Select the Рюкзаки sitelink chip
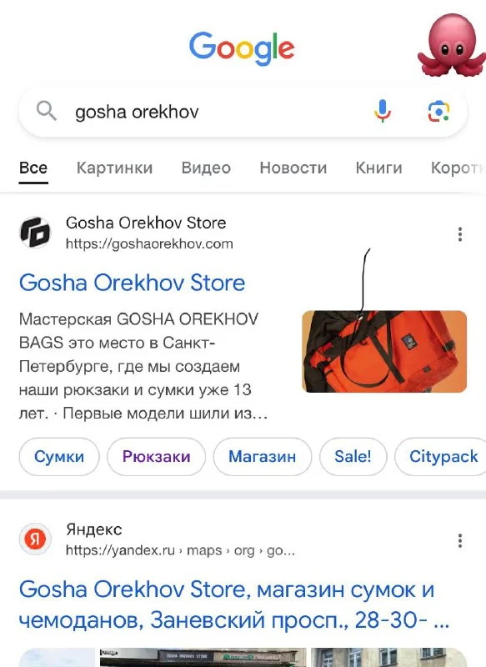Image resolution: width=486 pixels, height=667 pixels. click(156, 456)
